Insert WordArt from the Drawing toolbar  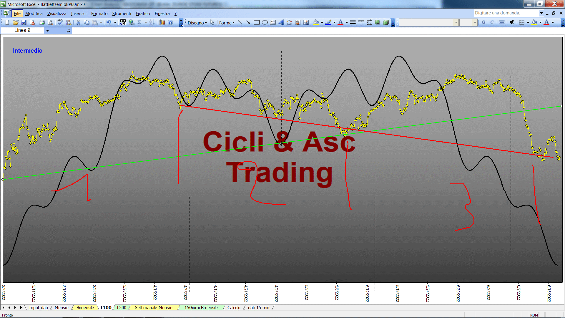pos(281,22)
